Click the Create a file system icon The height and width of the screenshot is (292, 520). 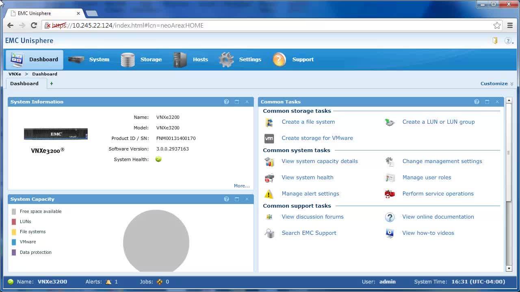pyautogui.click(x=269, y=122)
